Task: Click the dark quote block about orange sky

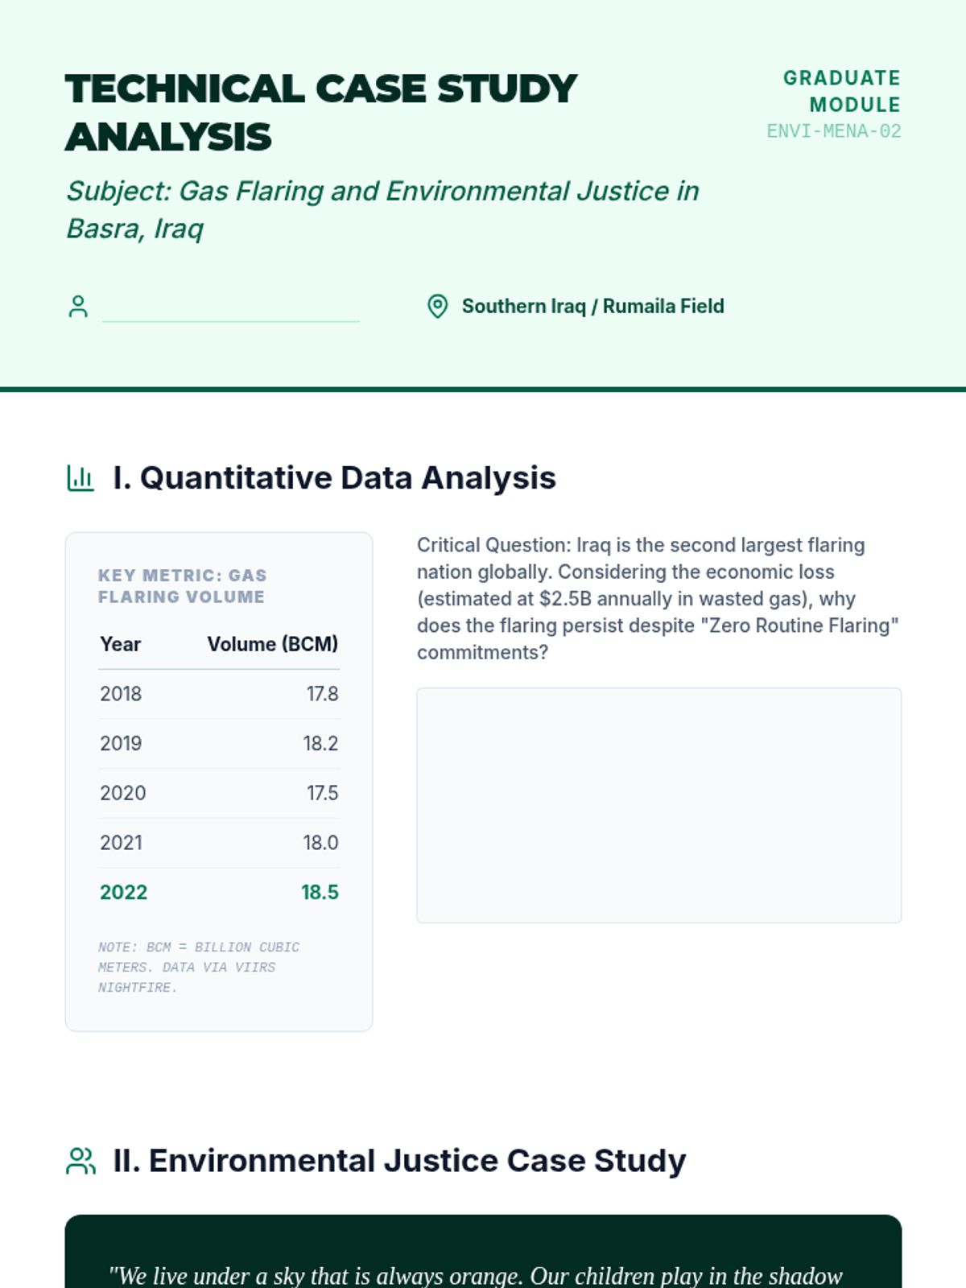Action: click(x=483, y=1256)
